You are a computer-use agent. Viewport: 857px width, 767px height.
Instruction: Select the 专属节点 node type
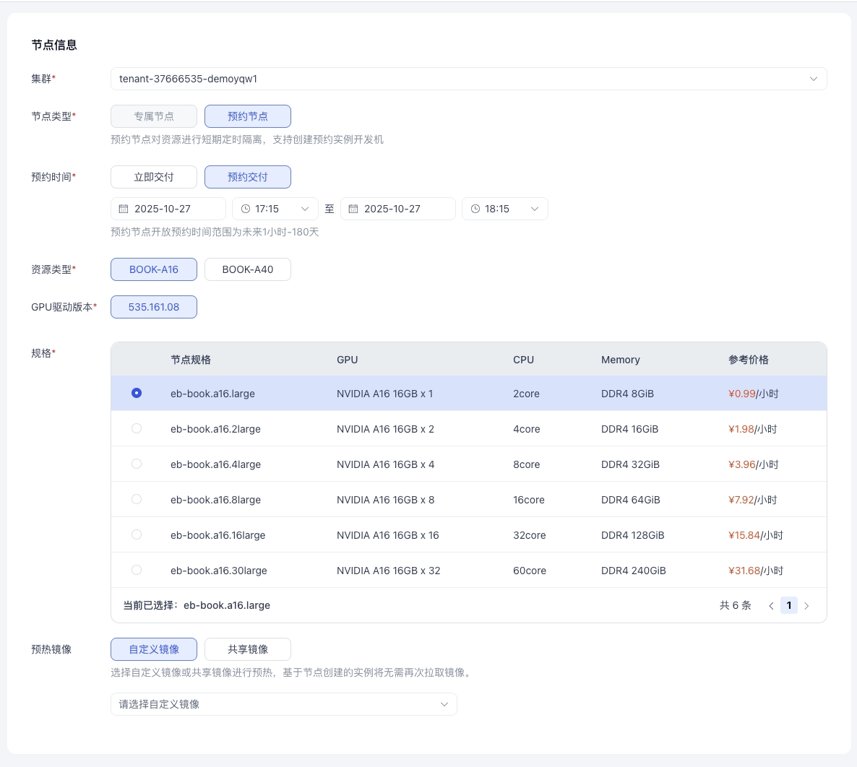coord(154,116)
